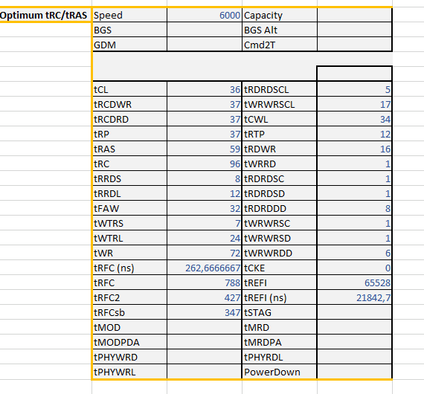The image size is (424, 394).
Task: Select the tWRWRSC label cell
Action: [x=280, y=223]
